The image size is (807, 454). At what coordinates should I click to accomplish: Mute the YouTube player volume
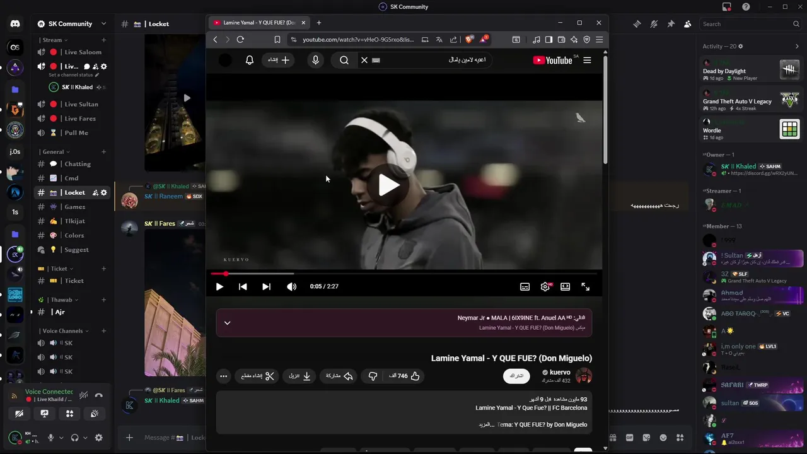[x=291, y=286]
